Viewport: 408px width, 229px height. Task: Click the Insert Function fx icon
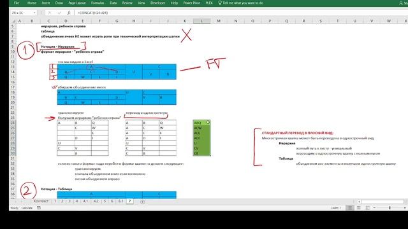tap(69, 13)
